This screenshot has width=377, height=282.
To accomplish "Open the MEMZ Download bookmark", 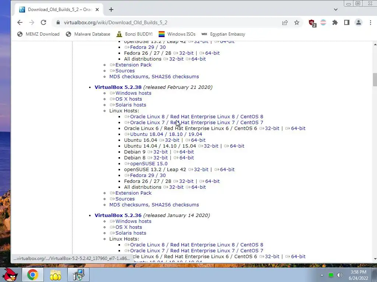I will click(38, 34).
